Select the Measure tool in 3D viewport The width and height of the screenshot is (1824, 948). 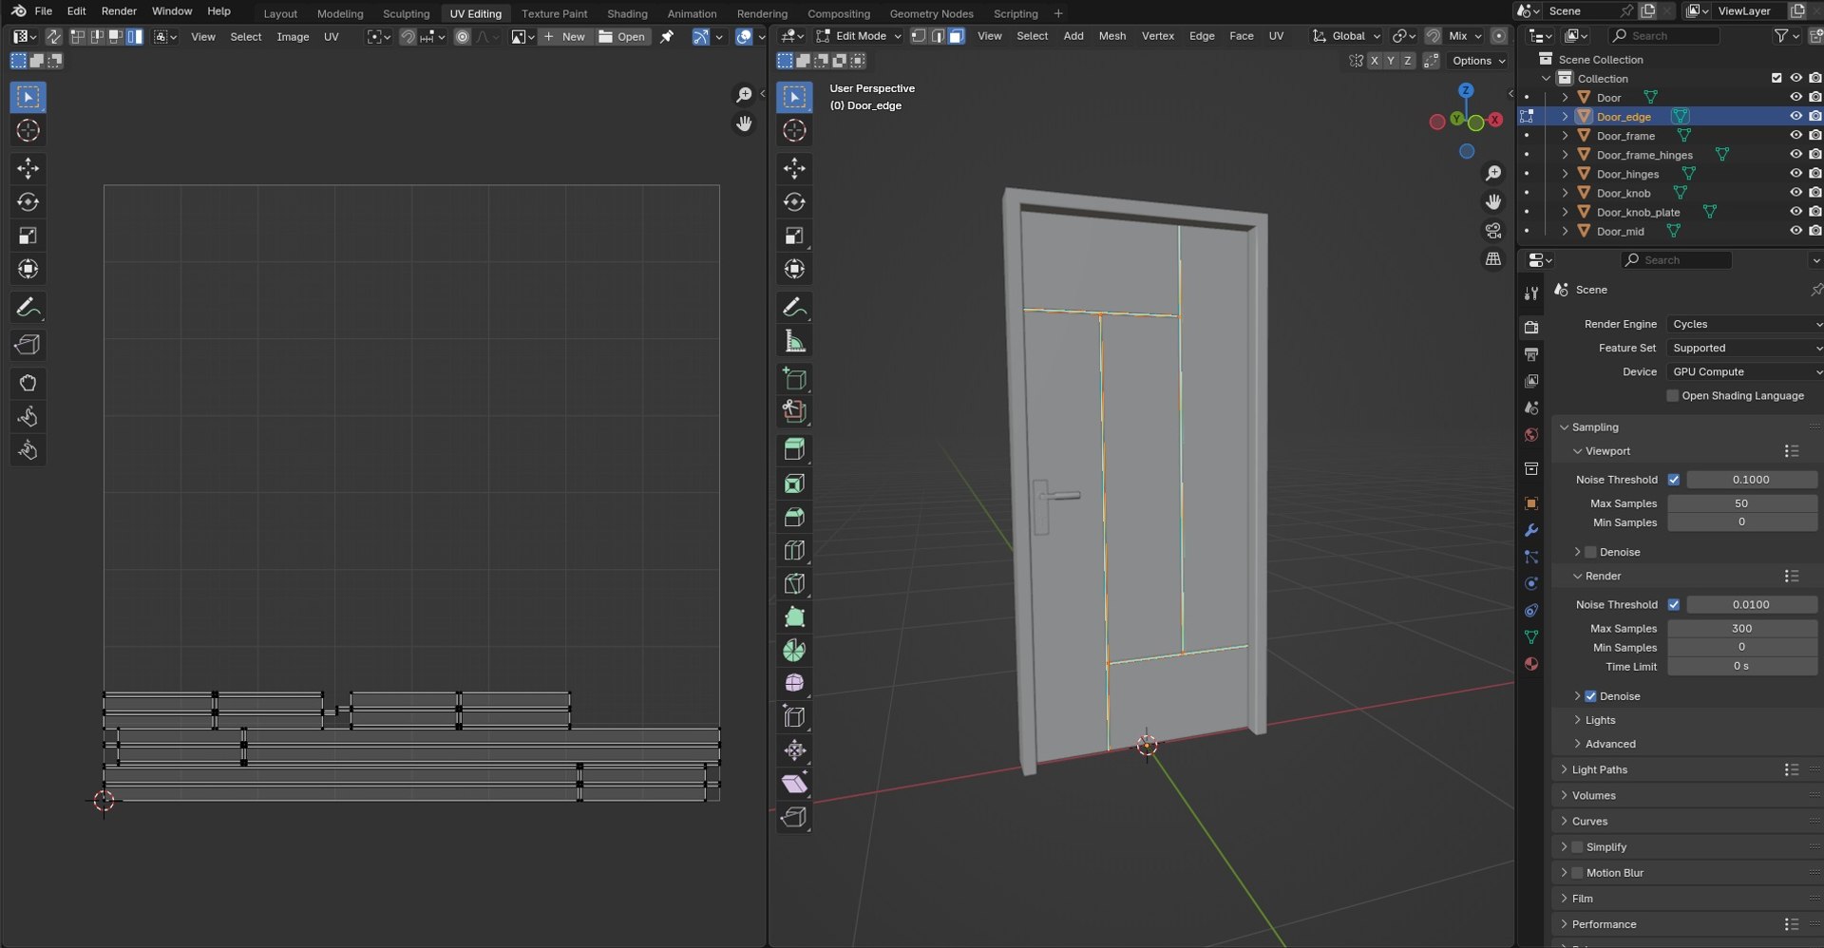794,341
